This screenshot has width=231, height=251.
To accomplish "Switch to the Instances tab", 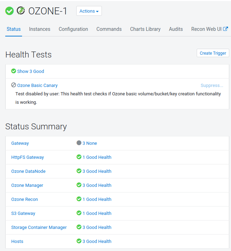I will click(40, 29).
